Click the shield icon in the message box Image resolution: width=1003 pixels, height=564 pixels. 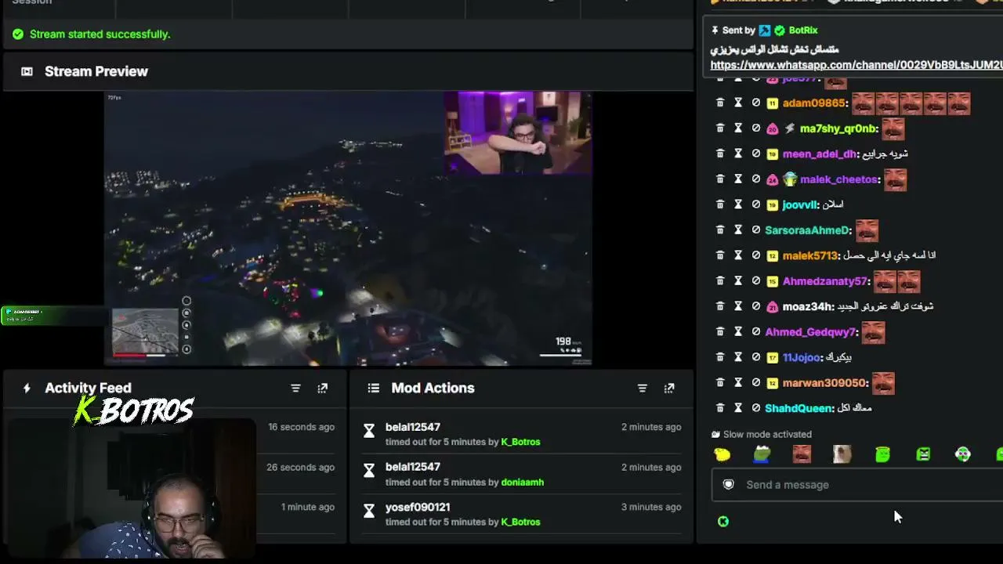pyautogui.click(x=729, y=484)
